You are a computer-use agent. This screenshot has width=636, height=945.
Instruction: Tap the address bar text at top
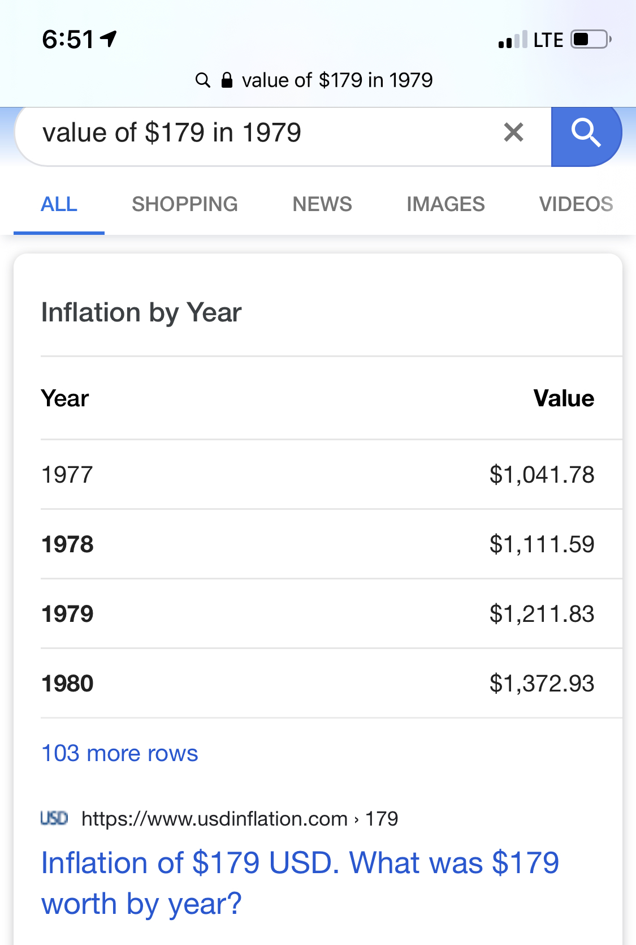pos(337,80)
